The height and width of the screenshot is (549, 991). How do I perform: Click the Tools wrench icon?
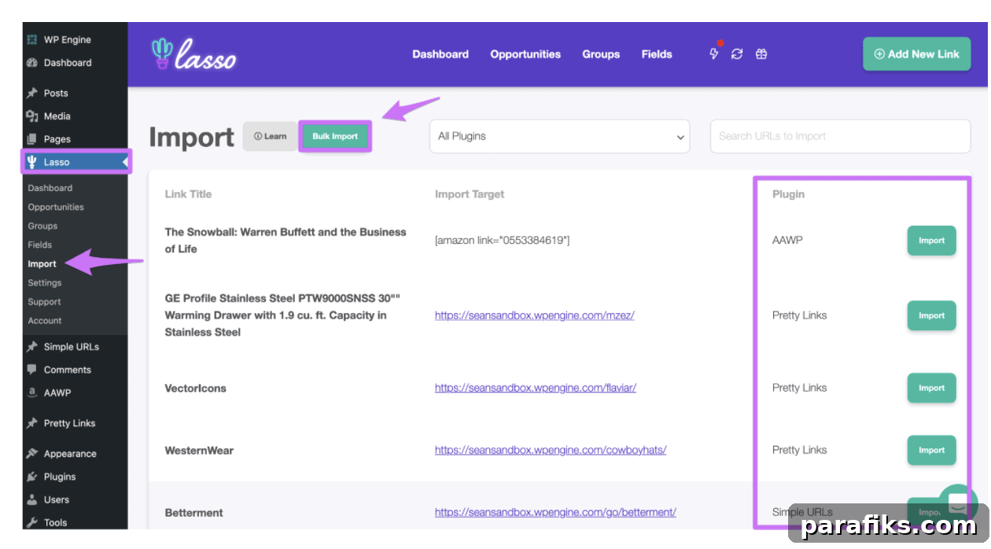pos(32,522)
